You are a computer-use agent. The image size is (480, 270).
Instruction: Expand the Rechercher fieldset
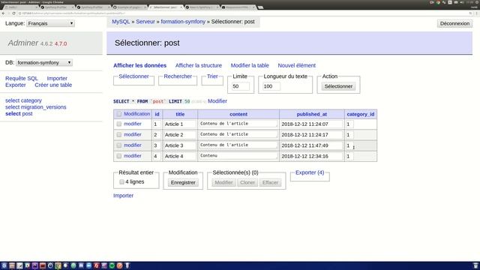(178, 76)
